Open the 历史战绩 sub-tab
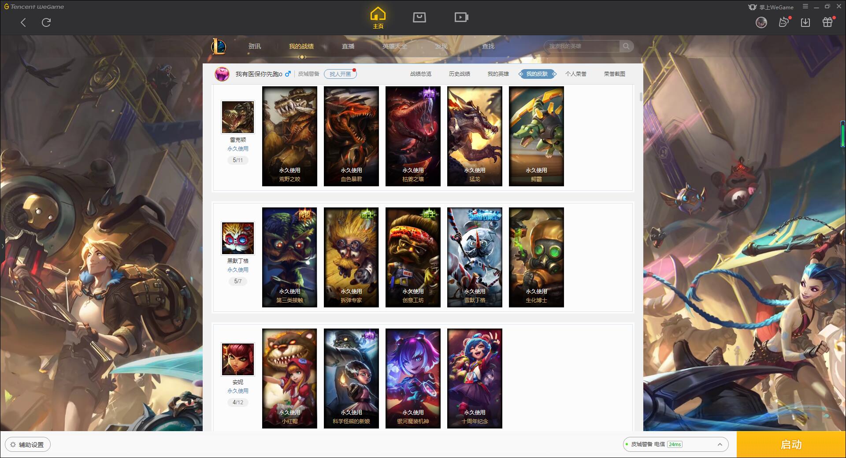 (460, 74)
